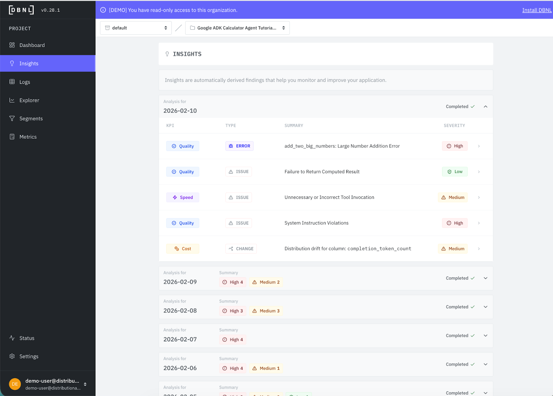Click the High 4 badge for 2026-02-09

[233, 282]
